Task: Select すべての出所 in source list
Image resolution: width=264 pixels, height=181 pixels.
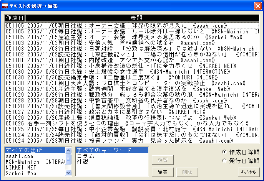Action: 35,150
